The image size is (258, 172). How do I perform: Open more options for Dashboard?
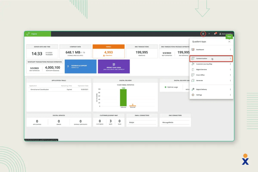230,49
